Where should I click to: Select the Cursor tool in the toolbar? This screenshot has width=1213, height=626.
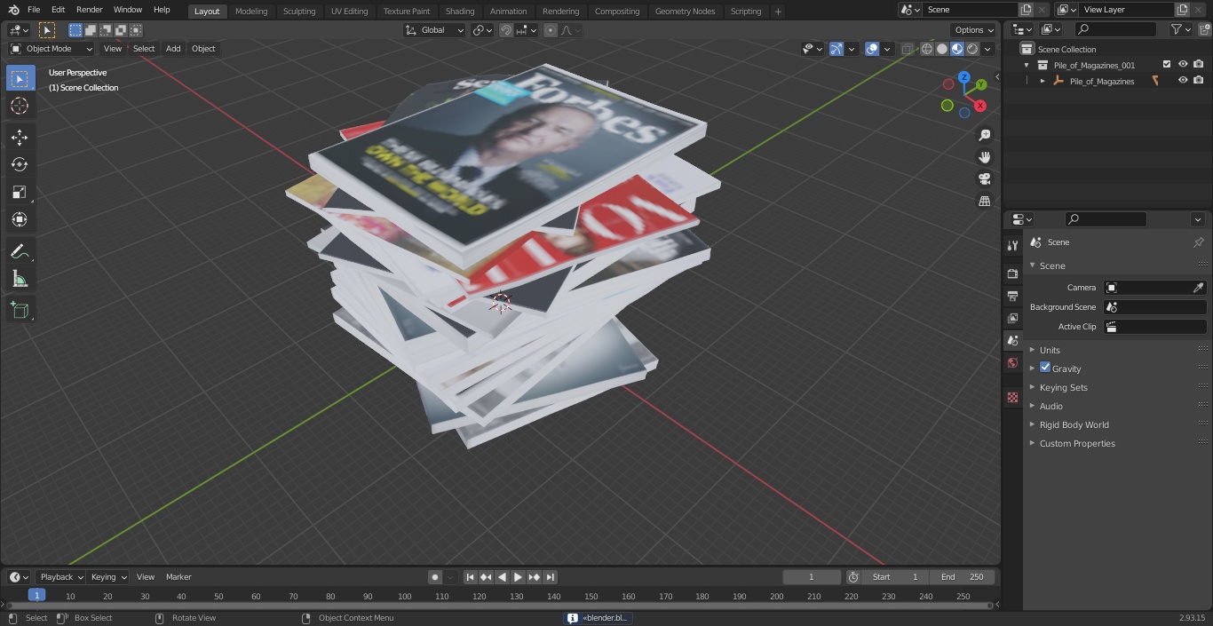tap(20, 106)
